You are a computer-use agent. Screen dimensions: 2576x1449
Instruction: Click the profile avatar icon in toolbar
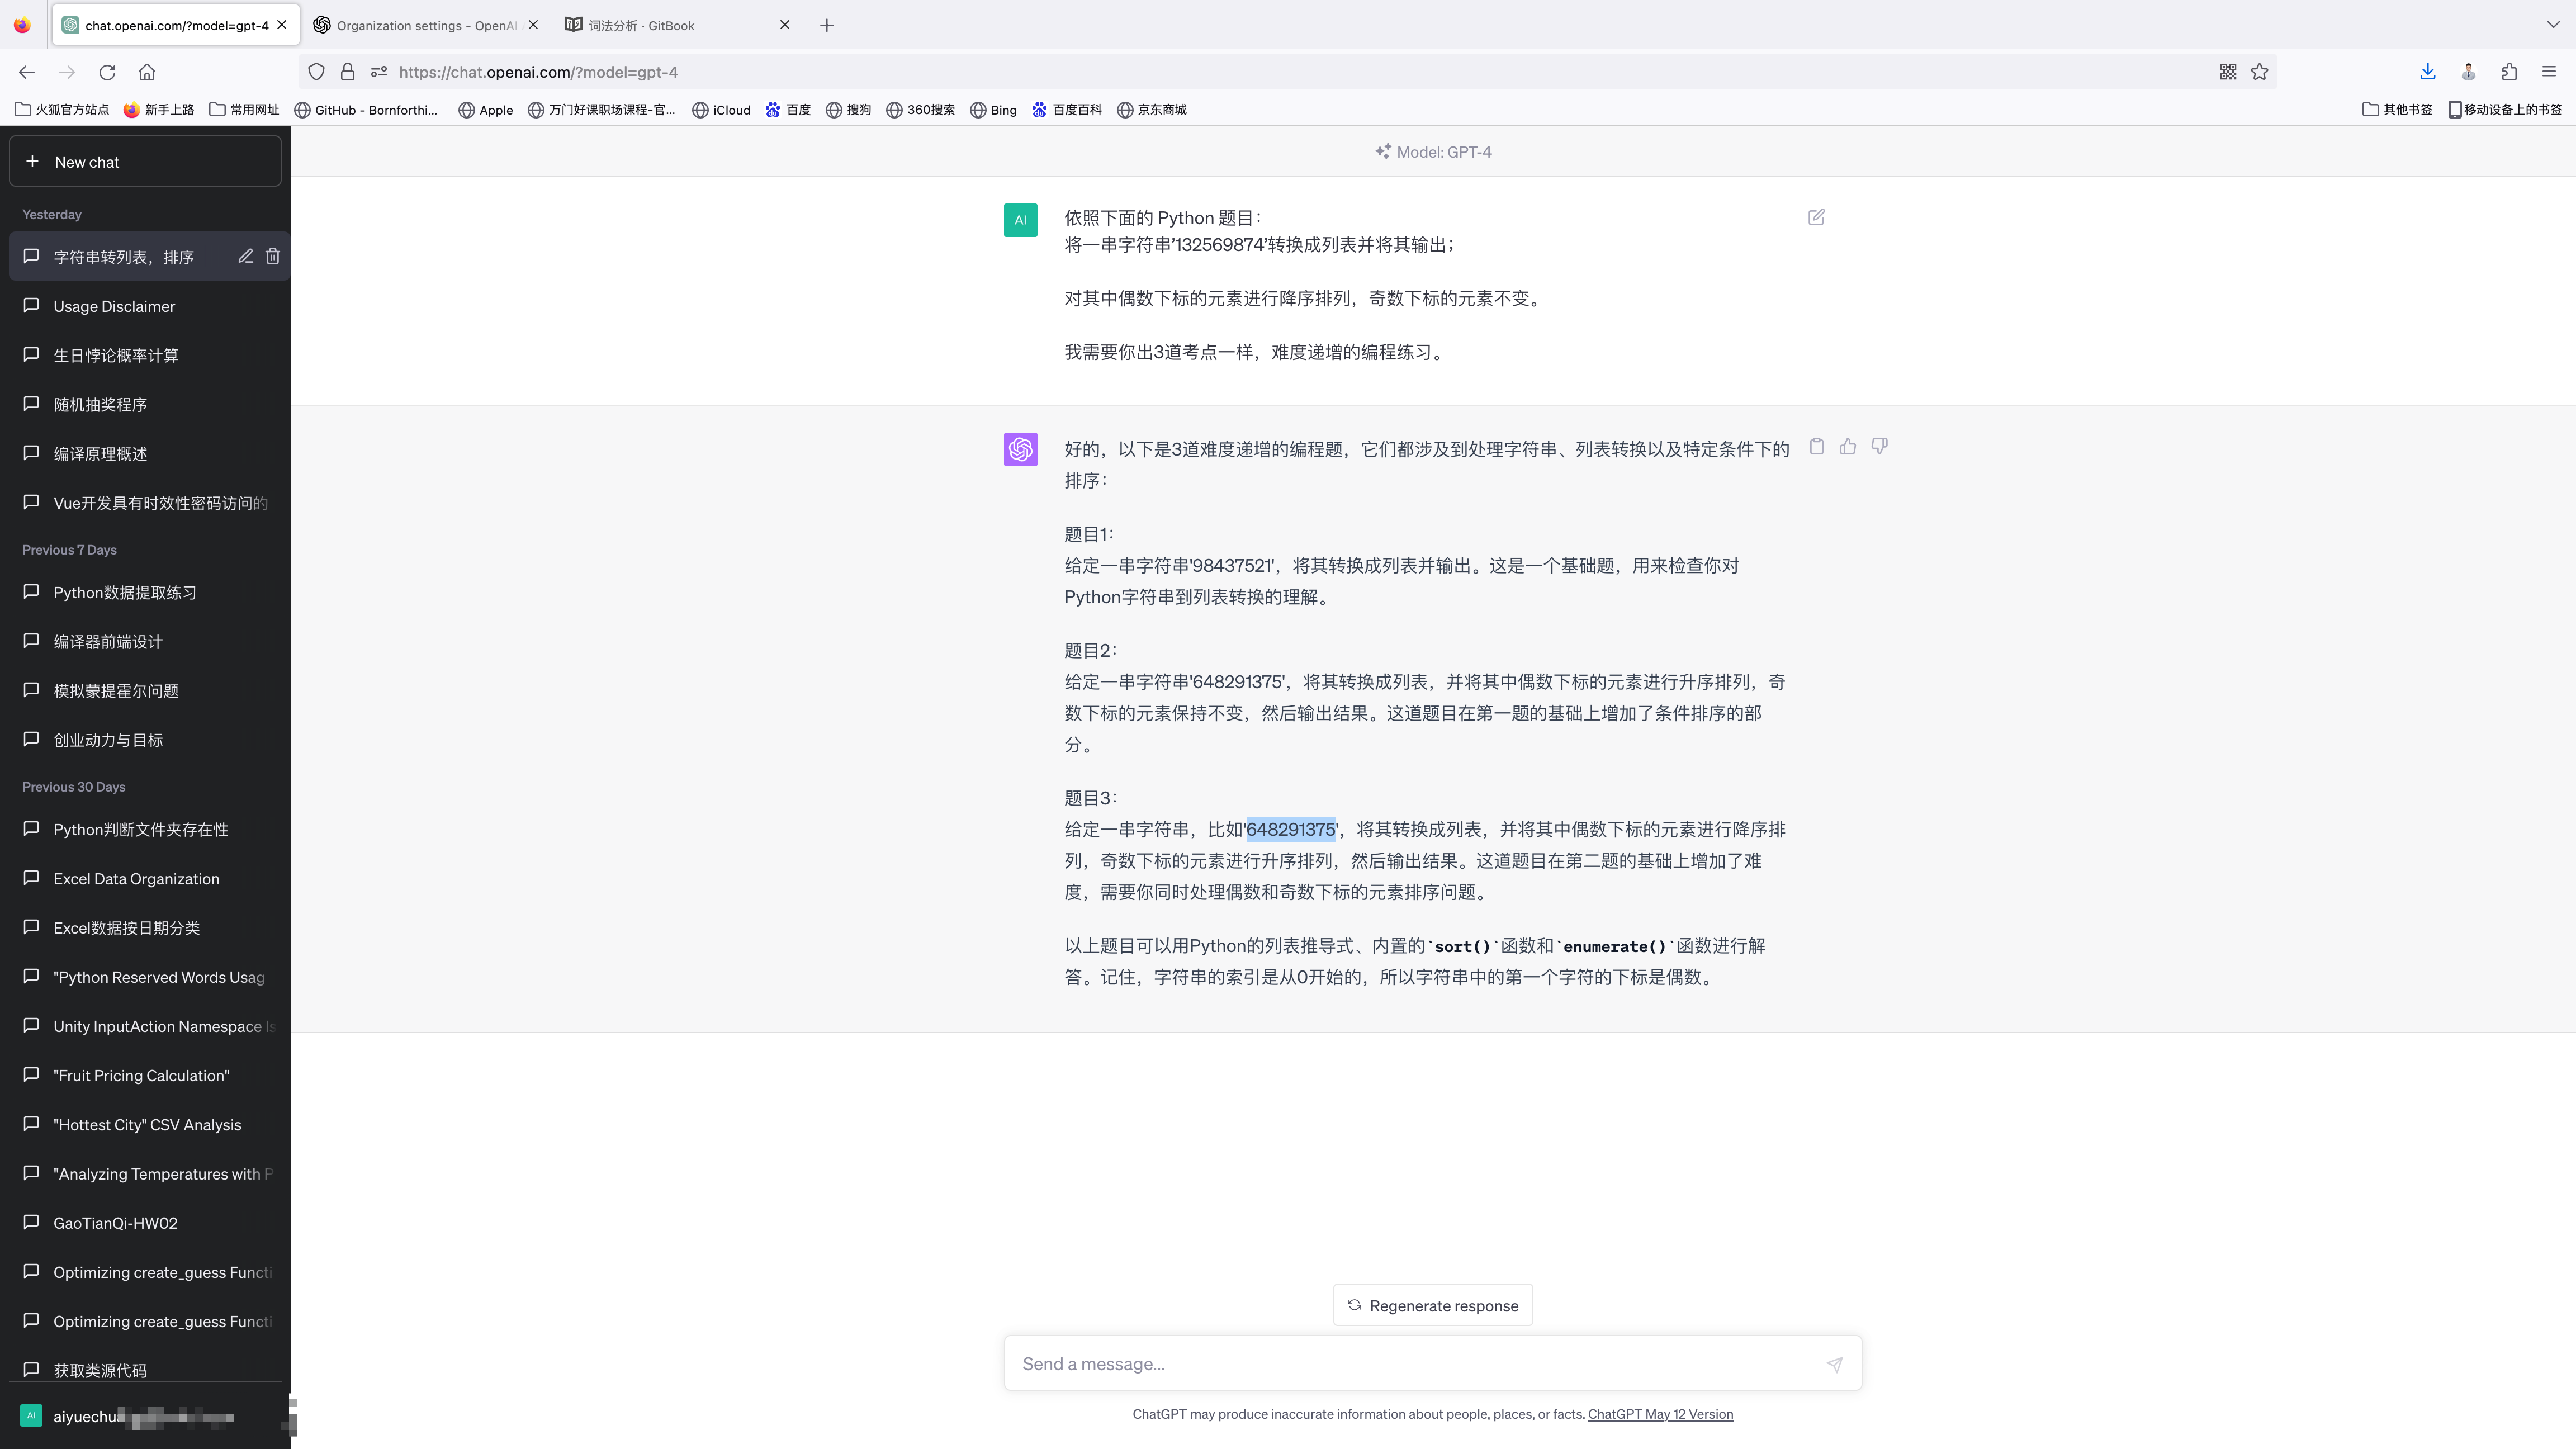click(x=2468, y=72)
